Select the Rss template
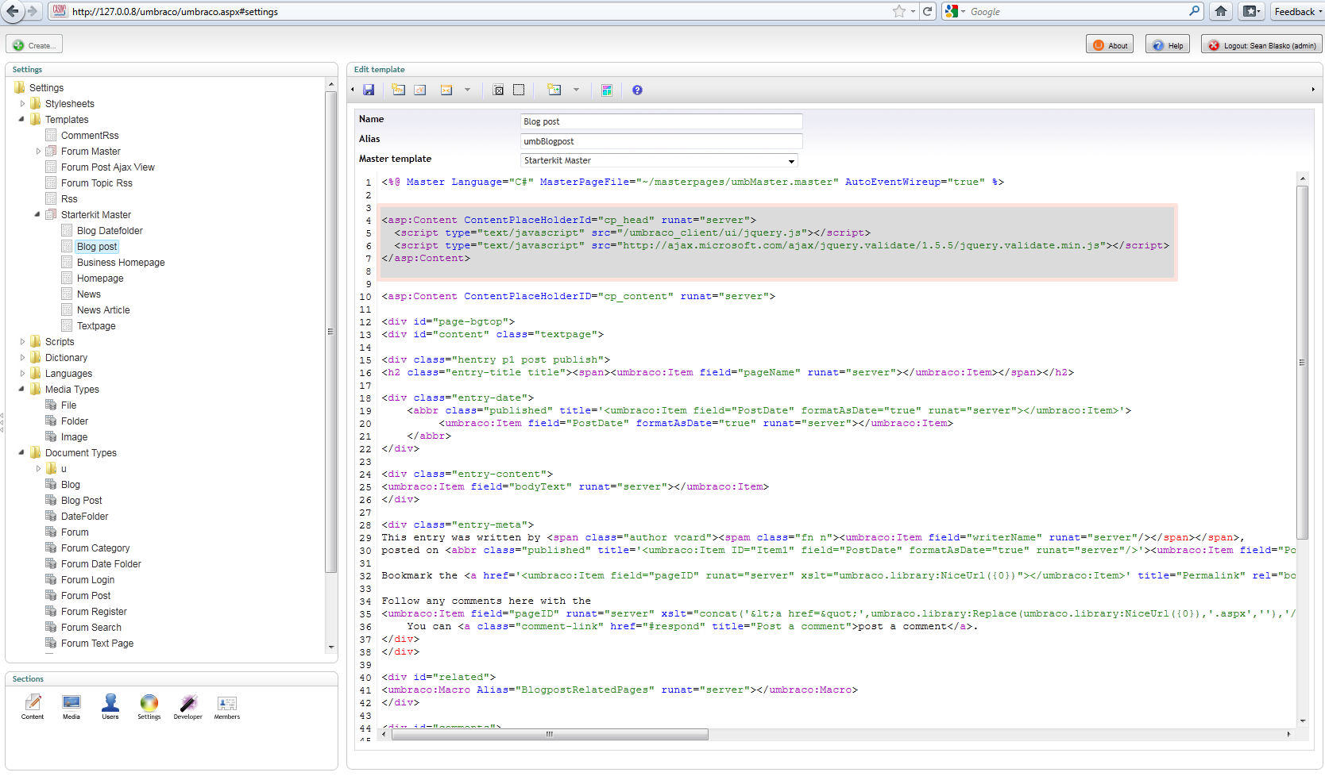The image size is (1325, 780). [x=69, y=199]
